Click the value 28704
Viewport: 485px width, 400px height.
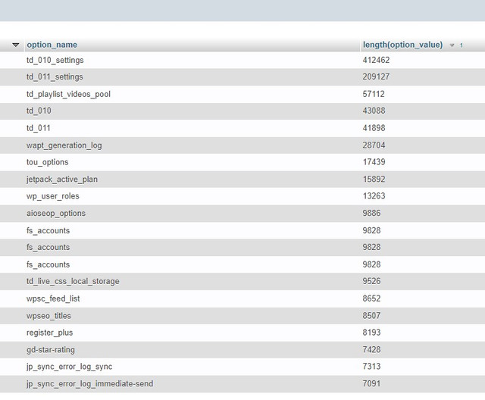pyautogui.click(x=374, y=145)
